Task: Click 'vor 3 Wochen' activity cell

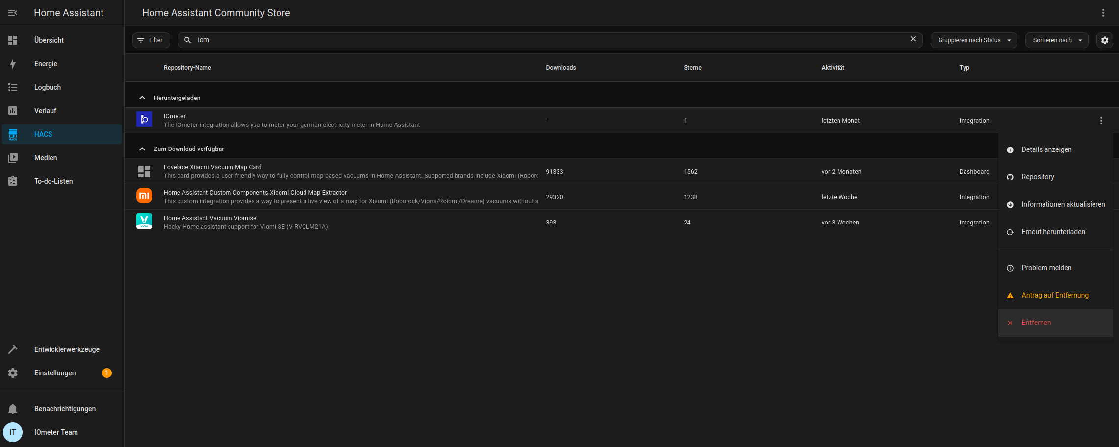Action: click(840, 223)
